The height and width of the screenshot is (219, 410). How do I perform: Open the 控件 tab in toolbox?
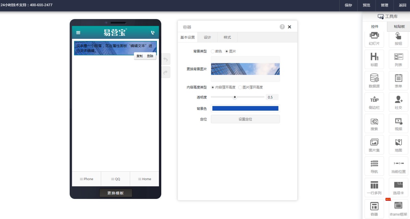pyautogui.click(x=375, y=26)
